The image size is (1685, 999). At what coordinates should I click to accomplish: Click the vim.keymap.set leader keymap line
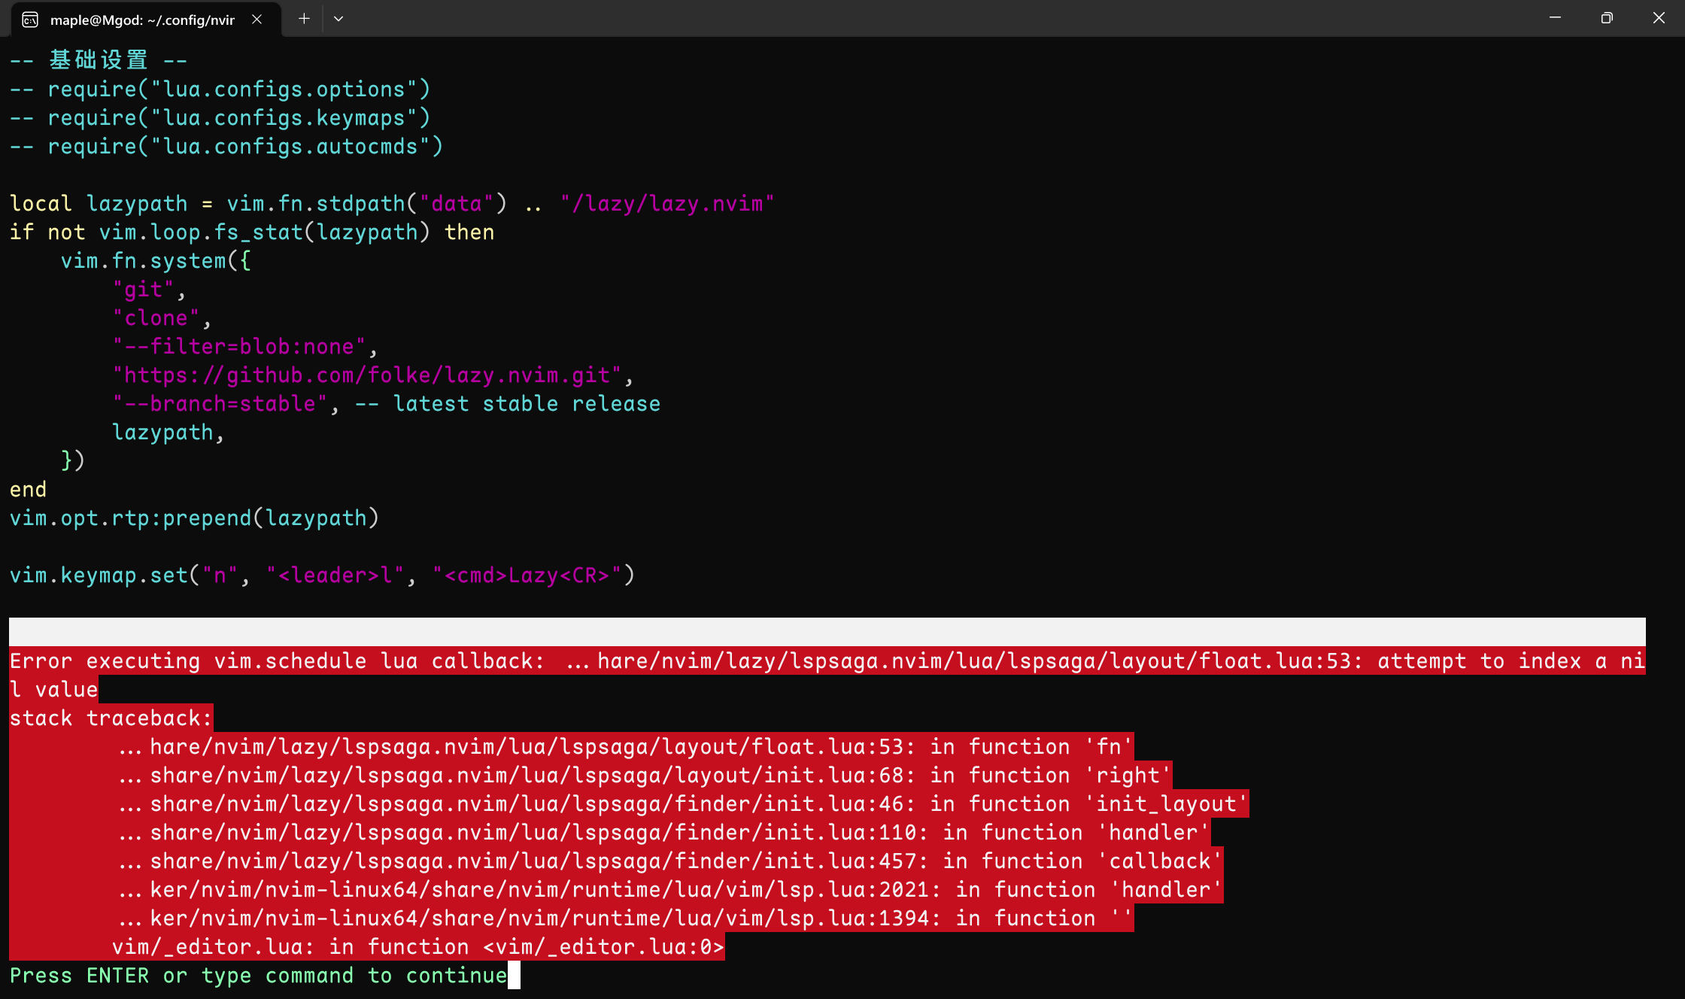322,575
